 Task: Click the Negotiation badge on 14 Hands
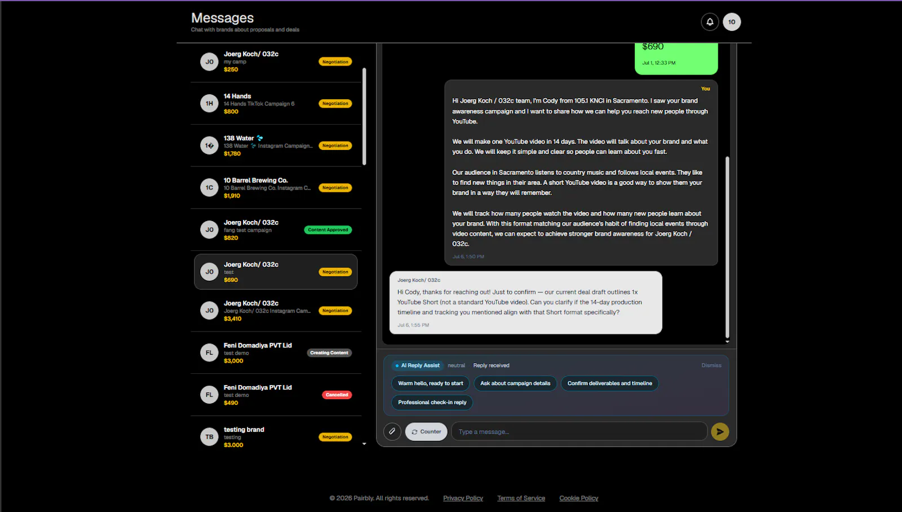click(335, 104)
